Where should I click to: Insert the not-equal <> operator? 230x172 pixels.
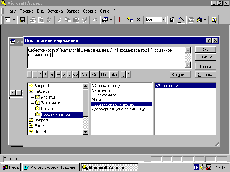coord(75,75)
